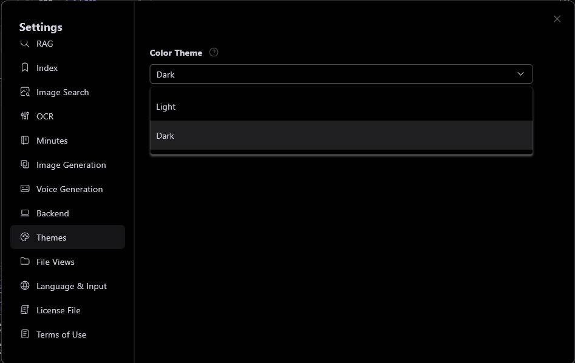
Task: Click the File Views folder icon
Action: click(24, 261)
